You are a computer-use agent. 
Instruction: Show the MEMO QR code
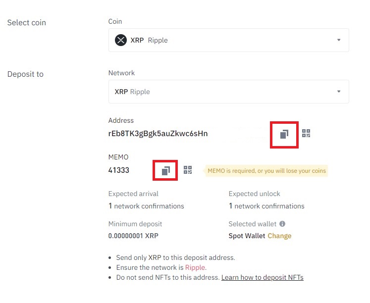(188, 170)
